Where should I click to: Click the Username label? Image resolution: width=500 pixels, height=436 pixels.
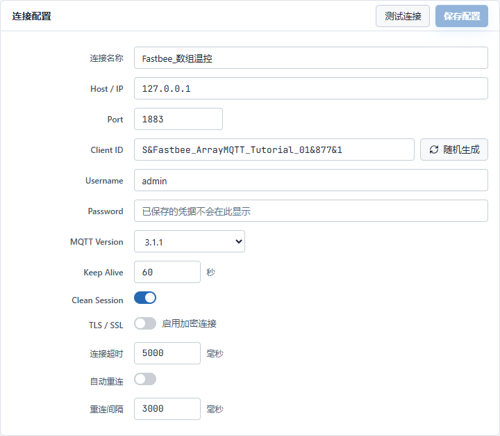coord(104,181)
